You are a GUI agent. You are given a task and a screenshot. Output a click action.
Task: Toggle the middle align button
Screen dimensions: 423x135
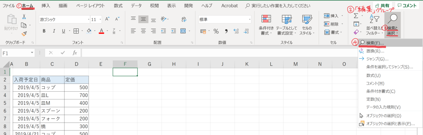pos(143,19)
